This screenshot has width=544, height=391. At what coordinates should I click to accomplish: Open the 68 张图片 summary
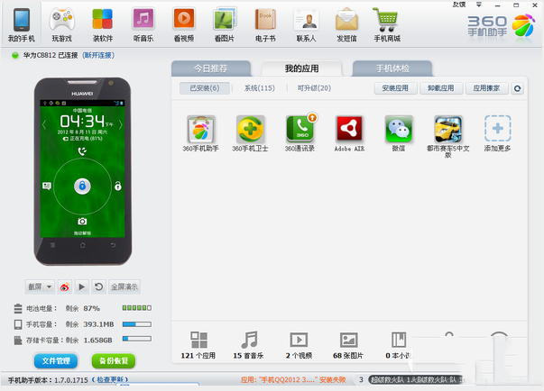point(348,345)
